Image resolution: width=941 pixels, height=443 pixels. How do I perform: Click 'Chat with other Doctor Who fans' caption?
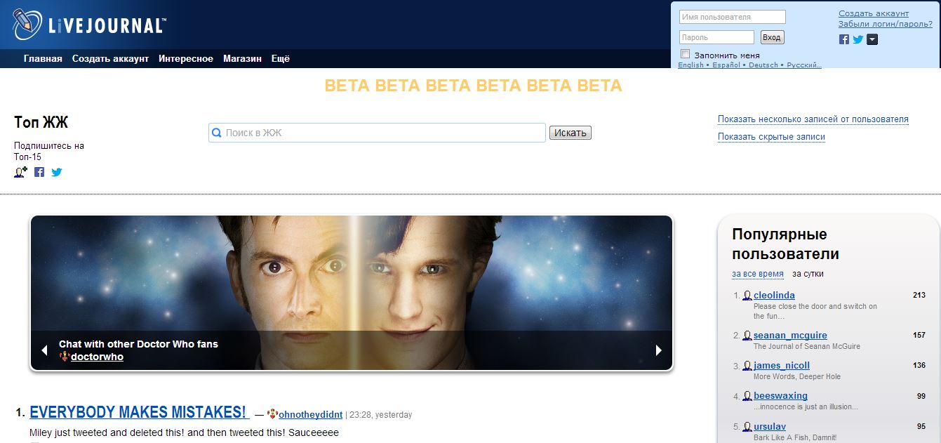(x=138, y=344)
